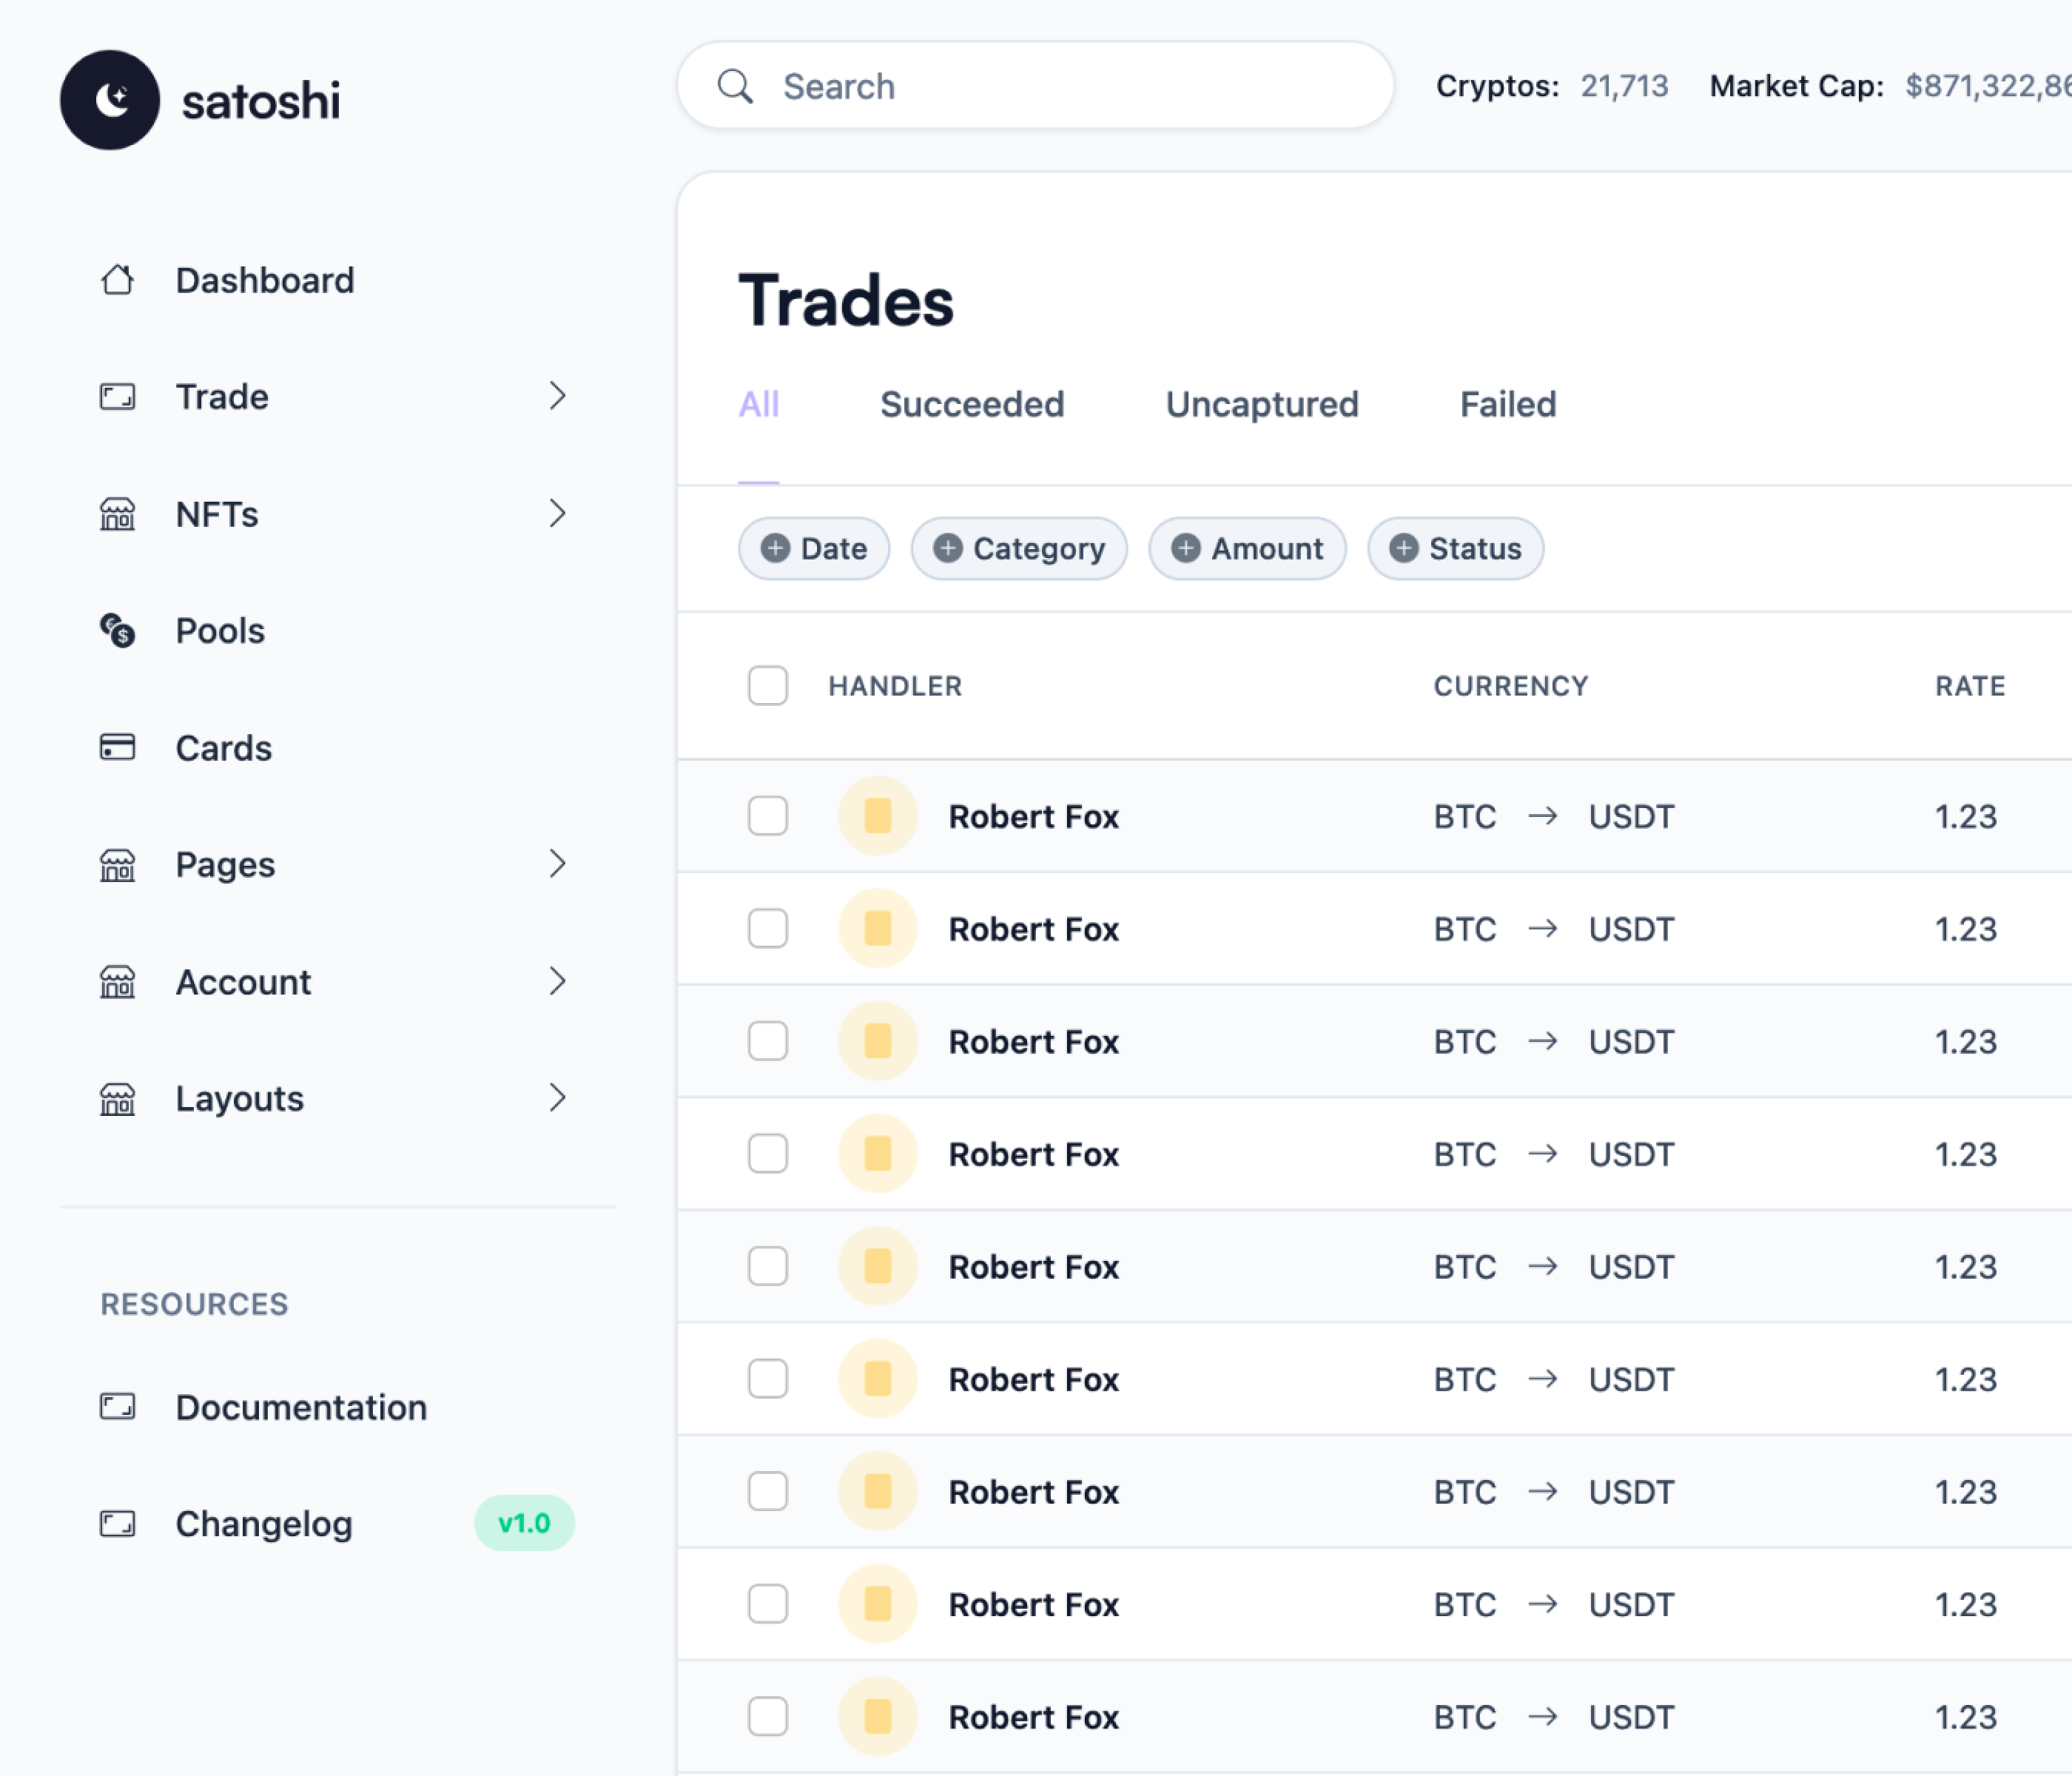Screen dimensions: 2072x1776
Task: Click the Dashboard home icon
Action: (x=117, y=280)
